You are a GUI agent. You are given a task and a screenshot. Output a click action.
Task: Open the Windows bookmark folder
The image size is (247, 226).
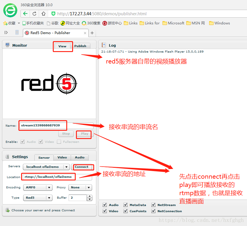(219, 23)
